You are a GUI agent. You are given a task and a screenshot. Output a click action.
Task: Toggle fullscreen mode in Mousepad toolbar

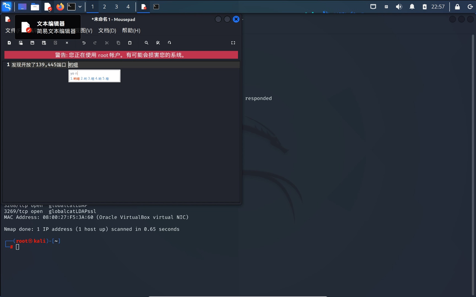233,43
